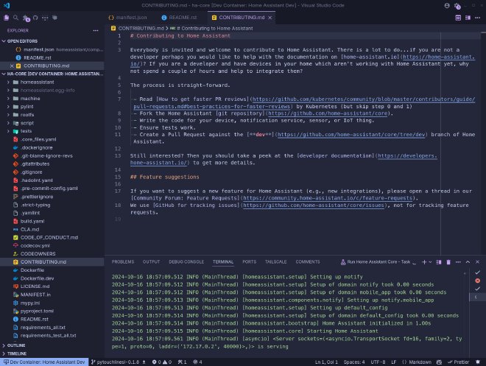Close the terminal panel

[x=478, y=262]
